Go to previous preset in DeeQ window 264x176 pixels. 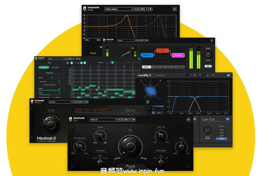[136, 9]
